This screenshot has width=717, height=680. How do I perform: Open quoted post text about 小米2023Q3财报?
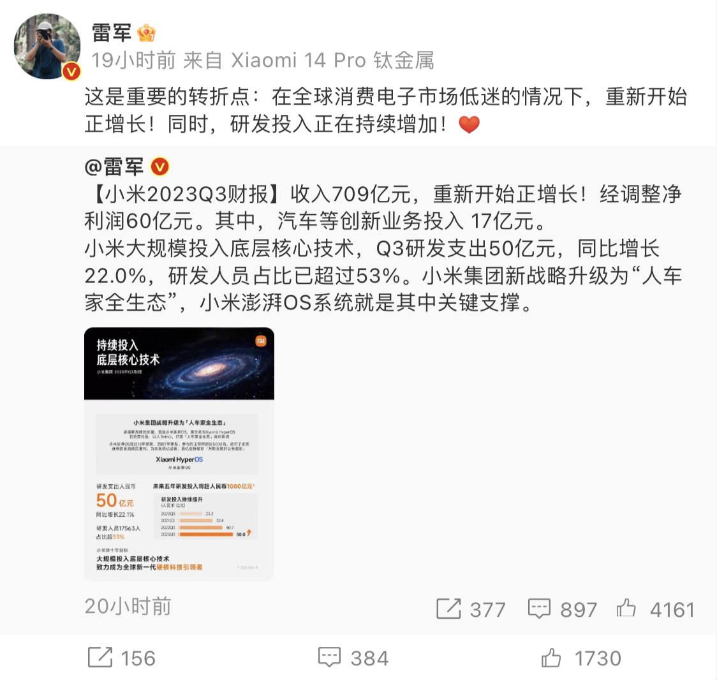coord(383,248)
